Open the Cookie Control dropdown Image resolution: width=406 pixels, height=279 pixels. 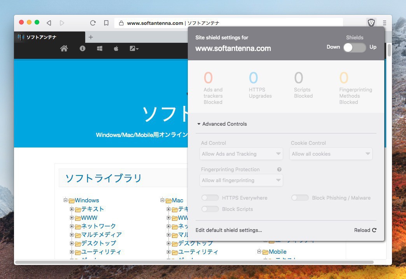pos(331,154)
